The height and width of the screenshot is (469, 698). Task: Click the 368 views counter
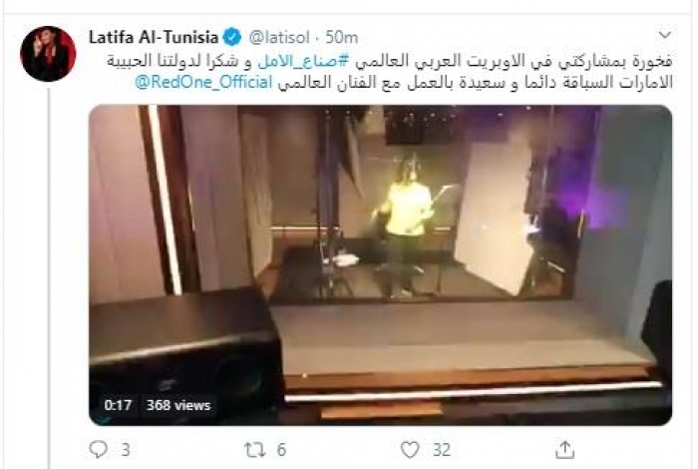point(178,405)
